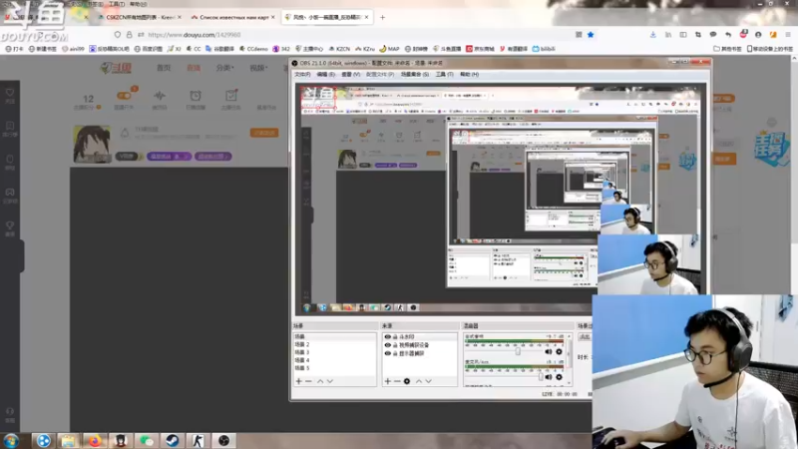Viewport: 798px width, 449px height.
Task: Open the OBS Tools (T) menu
Action: [444, 74]
